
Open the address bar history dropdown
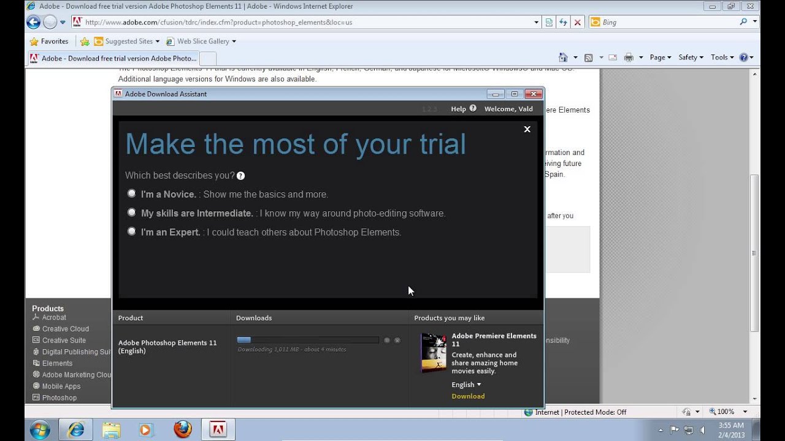(537, 22)
